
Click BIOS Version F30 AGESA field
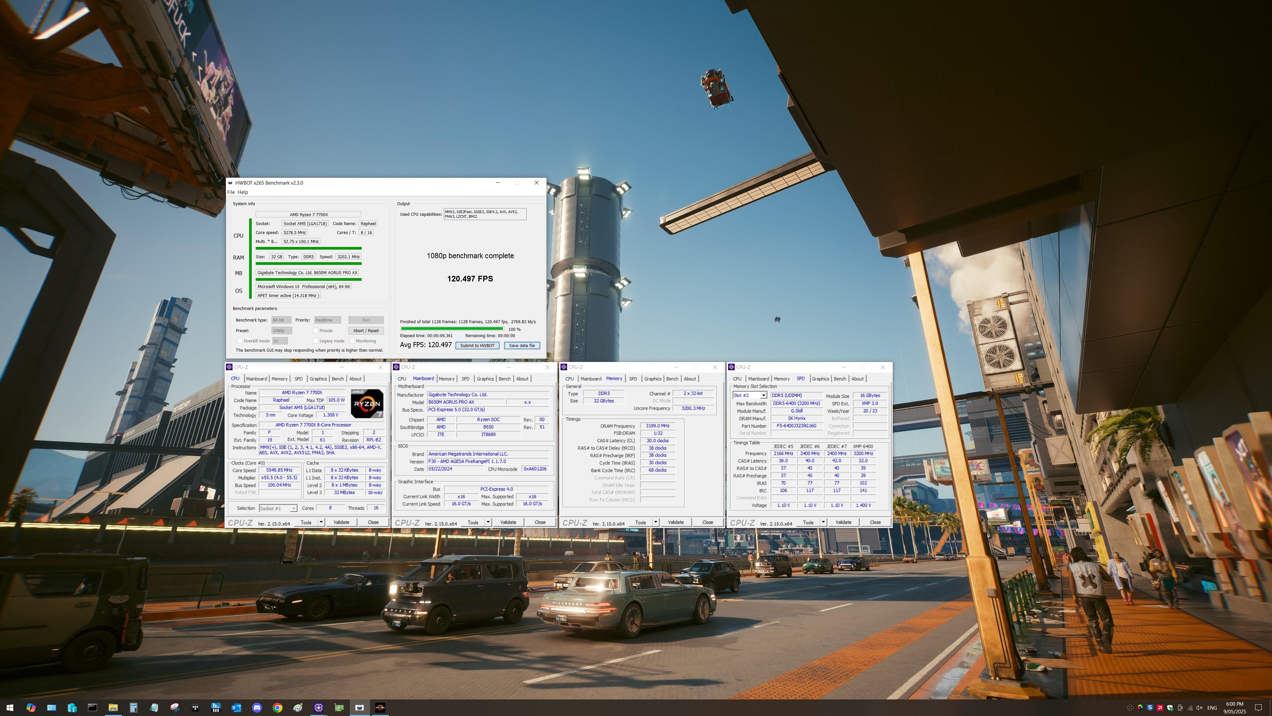[488, 461]
